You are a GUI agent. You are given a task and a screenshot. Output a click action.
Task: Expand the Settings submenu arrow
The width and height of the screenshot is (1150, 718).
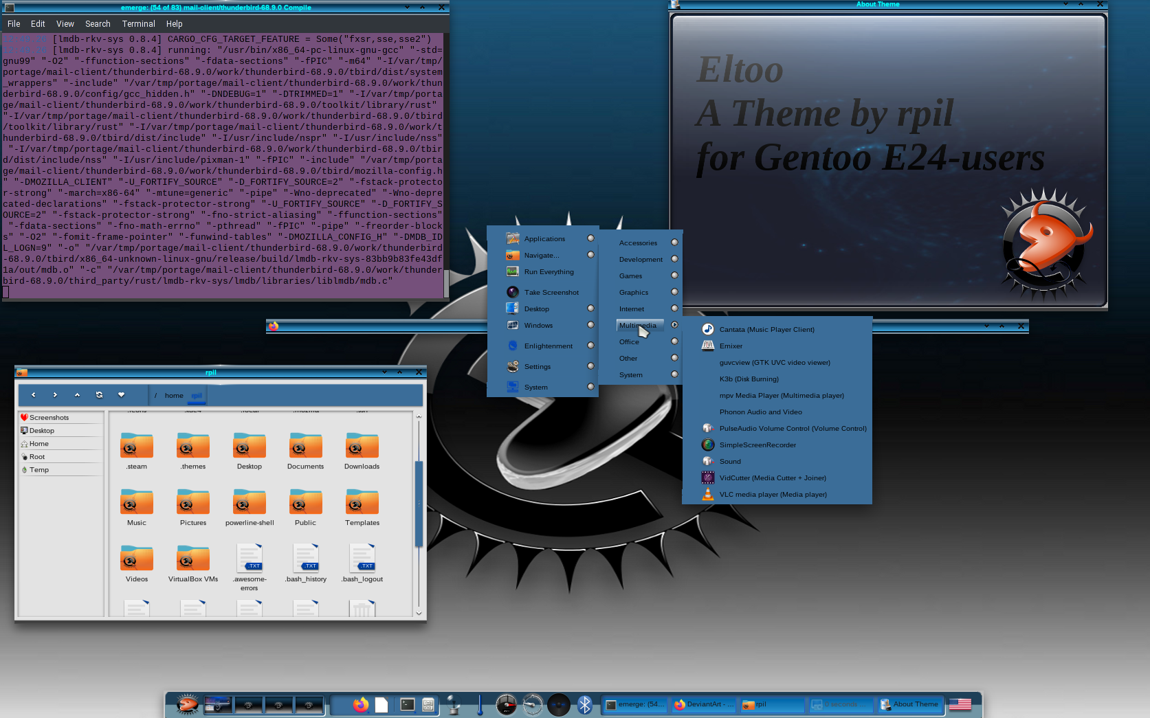(x=590, y=366)
